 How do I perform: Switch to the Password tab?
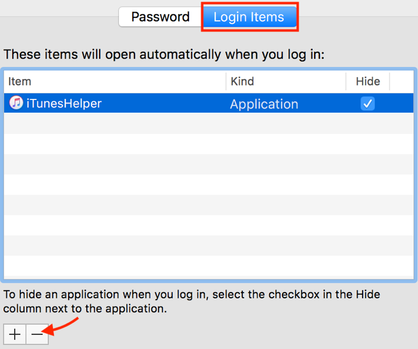point(160,17)
